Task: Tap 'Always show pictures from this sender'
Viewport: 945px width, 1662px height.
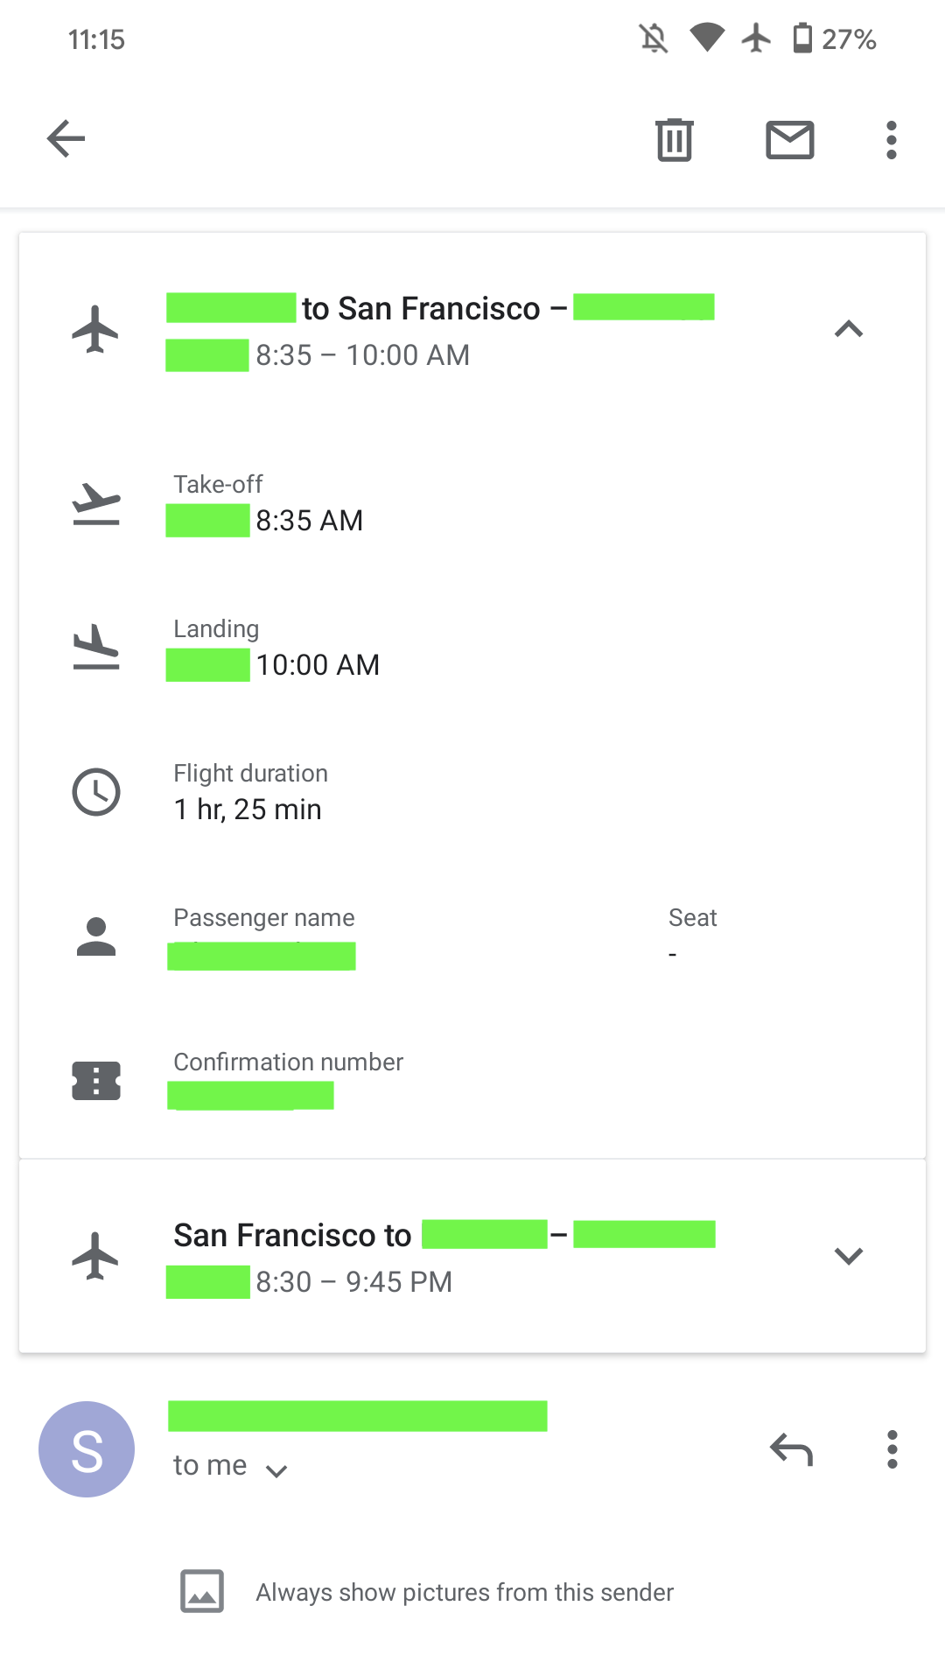Action: click(464, 1592)
